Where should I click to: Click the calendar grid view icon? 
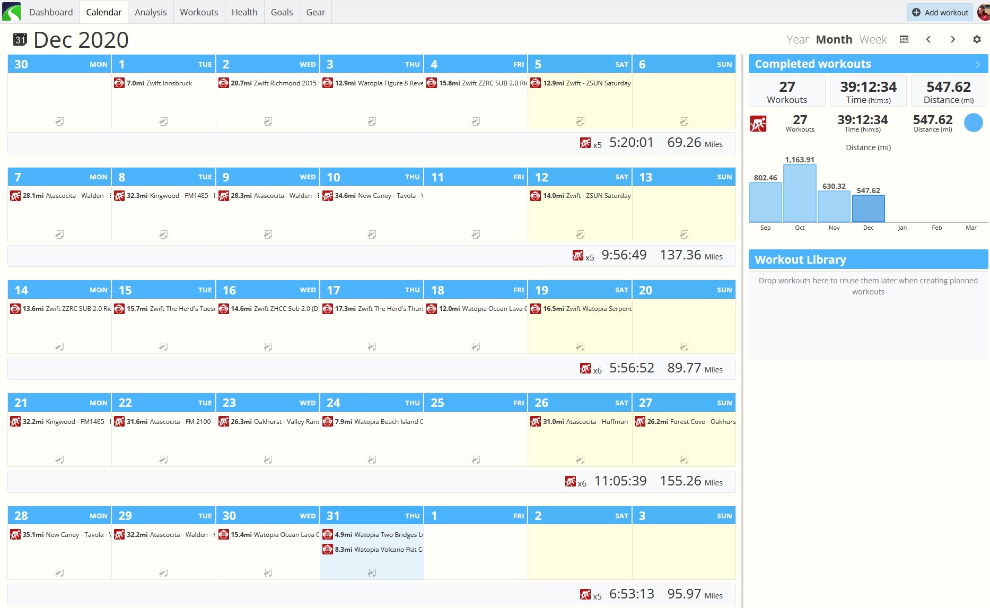904,39
